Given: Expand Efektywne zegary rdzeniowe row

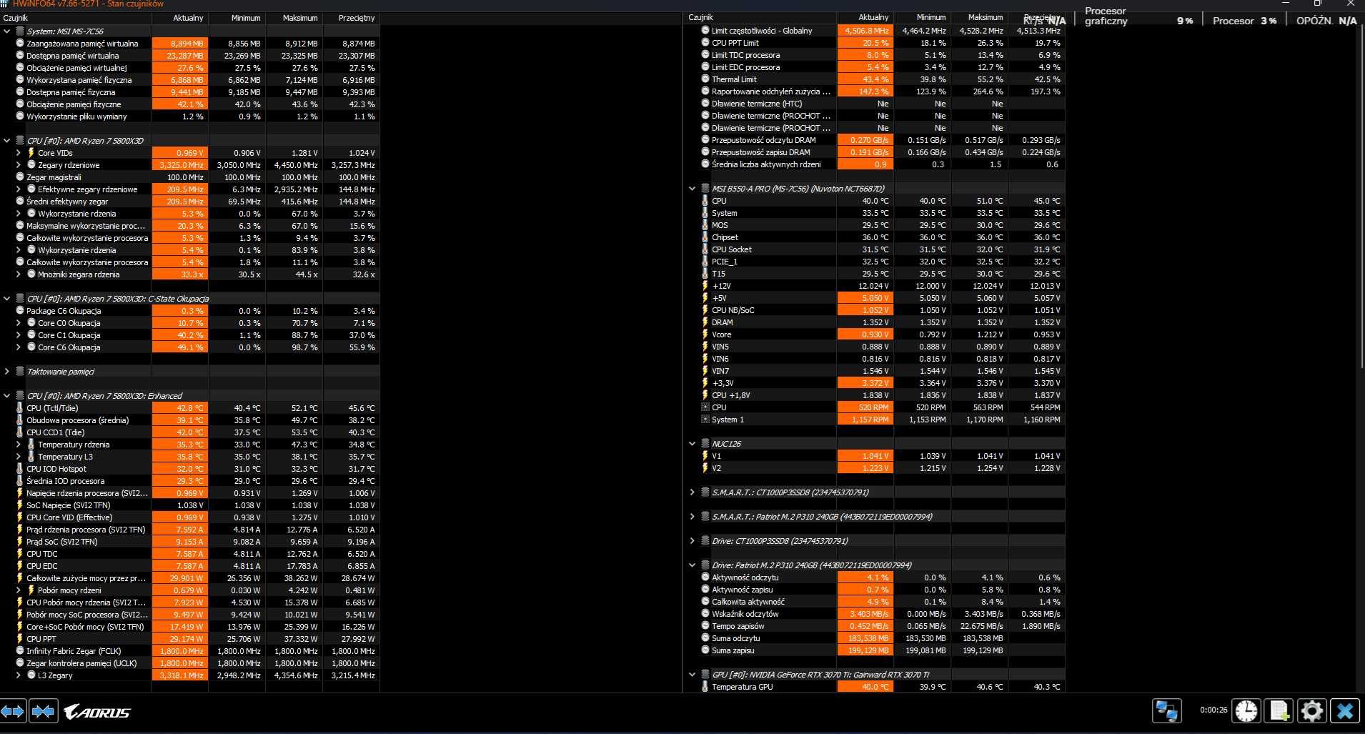Looking at the screenshot, I should click(19, 189).
